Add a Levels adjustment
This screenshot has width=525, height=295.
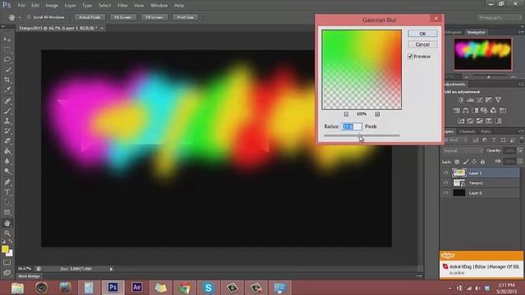coord(470,100)
